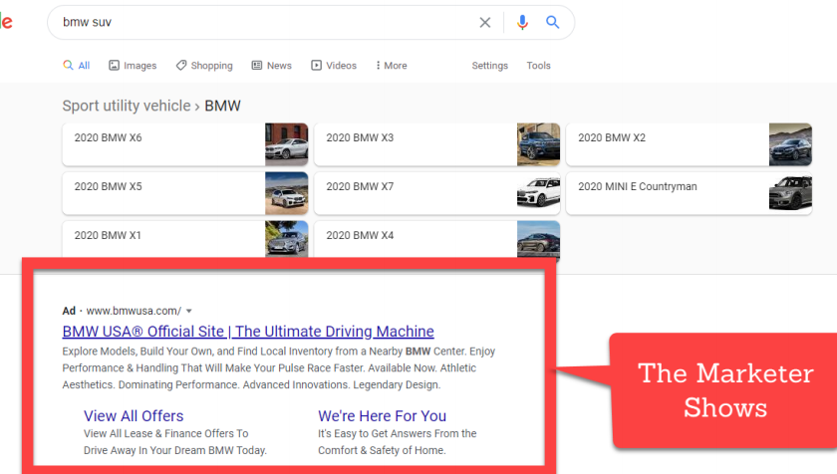The height and width of the screenshot is (474, 837).
Task: Expand the More menu
Action: 391,66
